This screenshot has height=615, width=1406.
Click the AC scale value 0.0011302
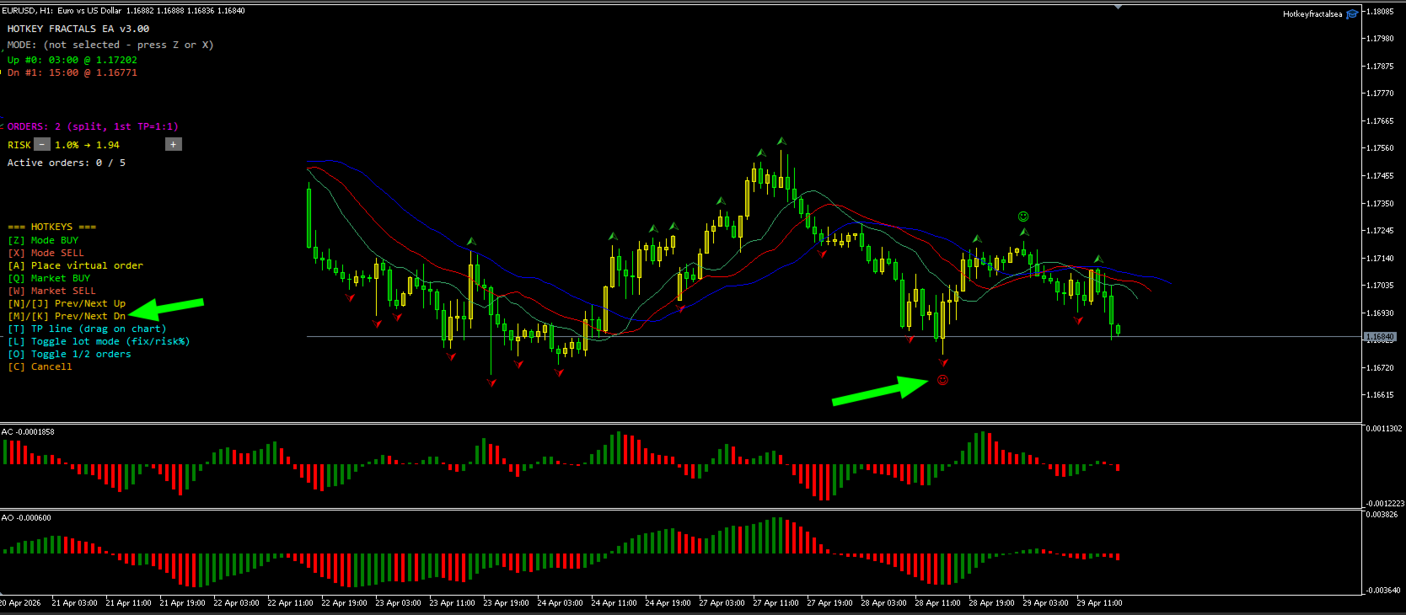(x=1383, y=429)
